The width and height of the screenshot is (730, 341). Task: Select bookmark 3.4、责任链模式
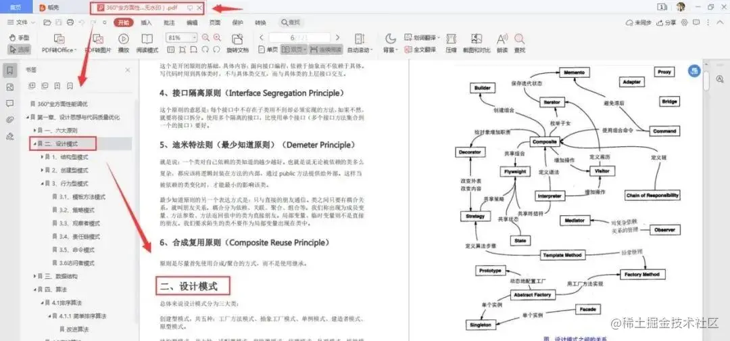pyautogui.click(x=80, y=237)
